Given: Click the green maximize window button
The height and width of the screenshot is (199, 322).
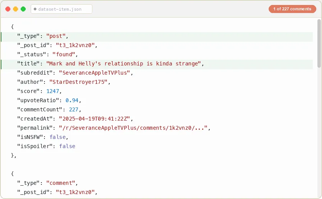Looking at the screenshot, I should [23, 9].
